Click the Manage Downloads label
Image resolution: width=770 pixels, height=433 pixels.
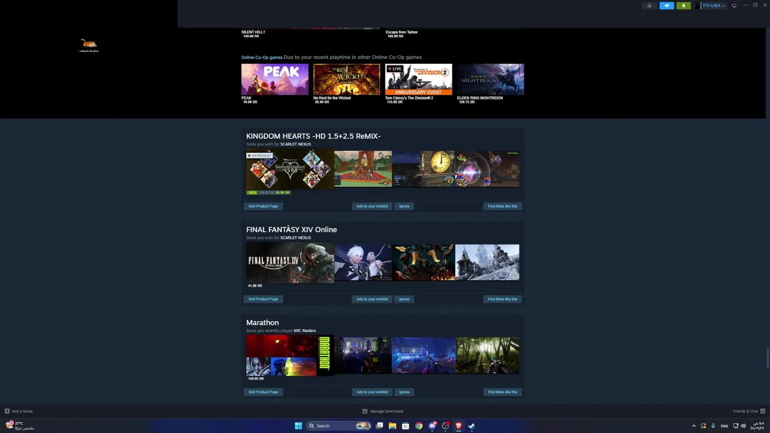coord(387,411)
